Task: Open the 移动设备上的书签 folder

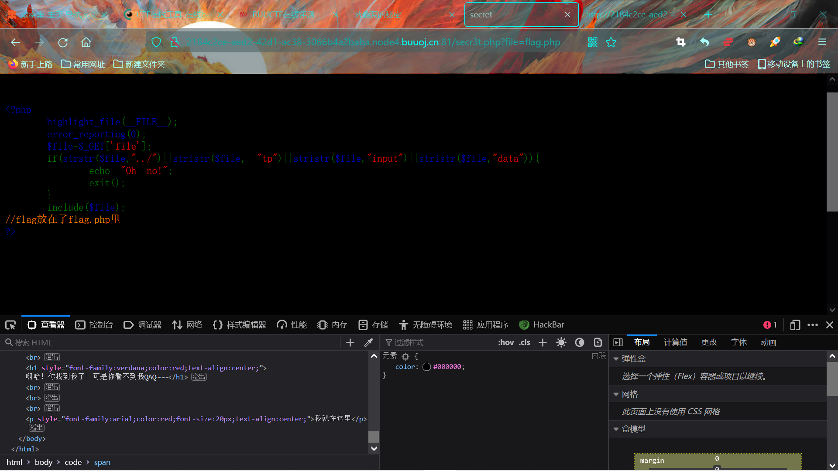Action: coord(794,65)
